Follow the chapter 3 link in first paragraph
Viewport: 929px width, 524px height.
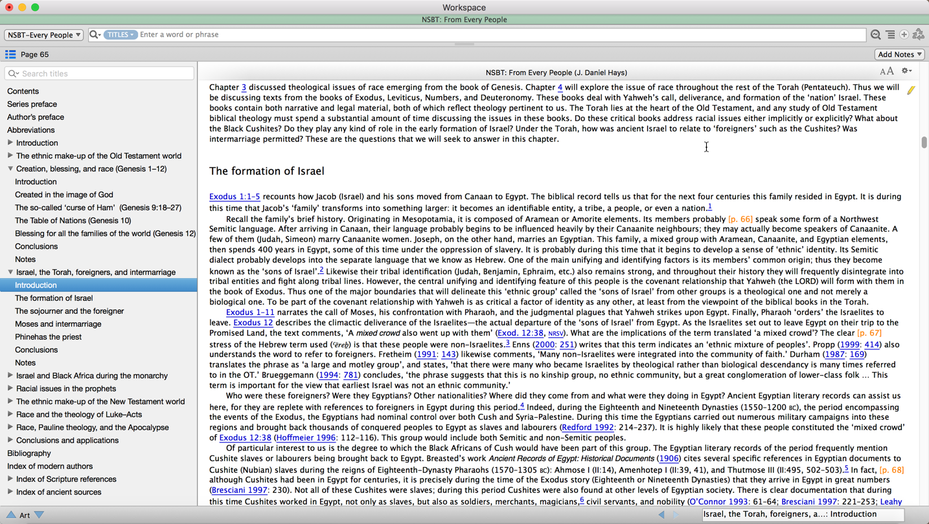(244, 87)
